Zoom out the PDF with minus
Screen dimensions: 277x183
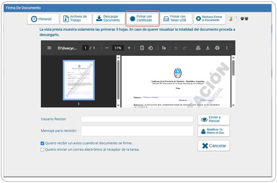[107, 48]
